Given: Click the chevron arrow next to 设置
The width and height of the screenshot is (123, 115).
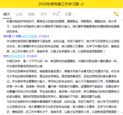Looking at the screenshot, I should coord(74,14).
